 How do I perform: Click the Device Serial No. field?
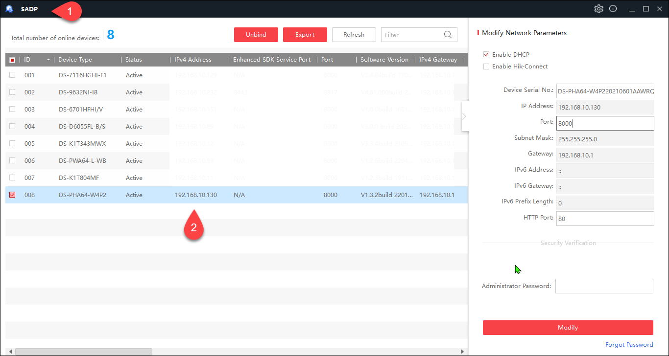point(605,91)
